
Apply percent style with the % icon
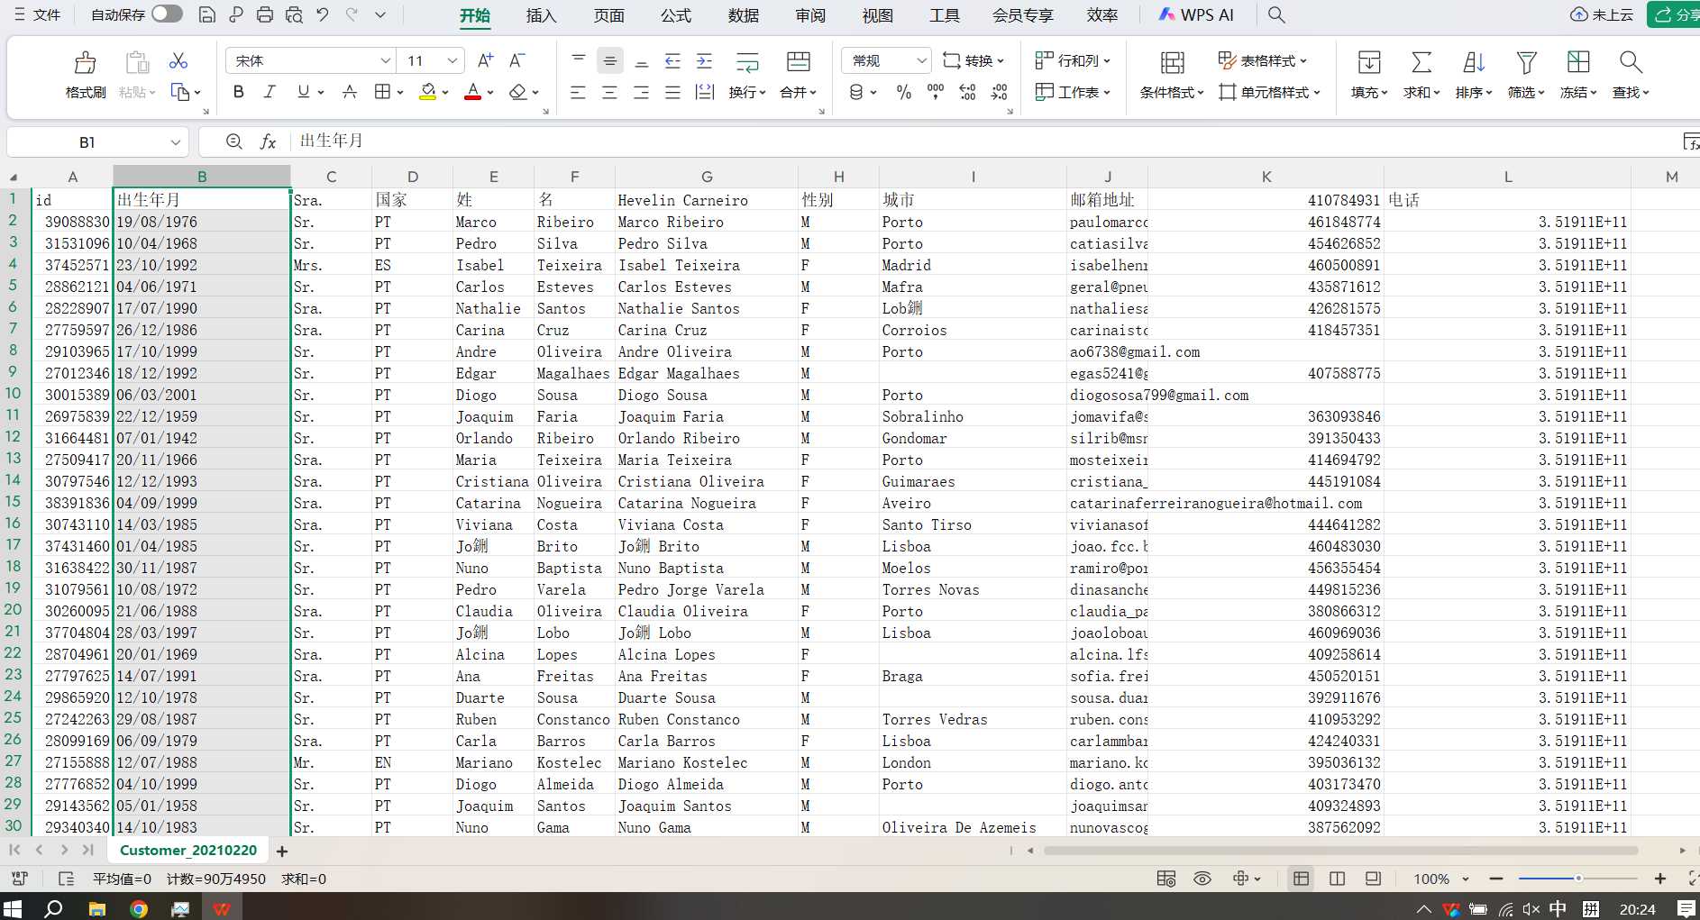click(904, 92)
